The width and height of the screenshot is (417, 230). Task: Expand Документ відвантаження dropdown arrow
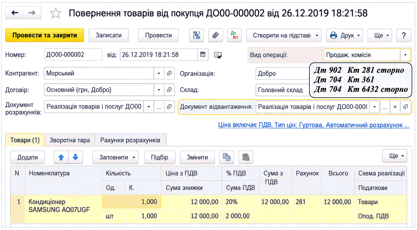tap(375, 107)
